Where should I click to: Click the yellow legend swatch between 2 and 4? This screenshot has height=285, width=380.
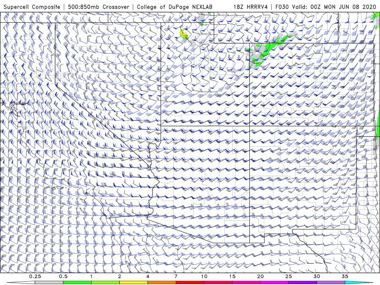[x=133, y=283]
